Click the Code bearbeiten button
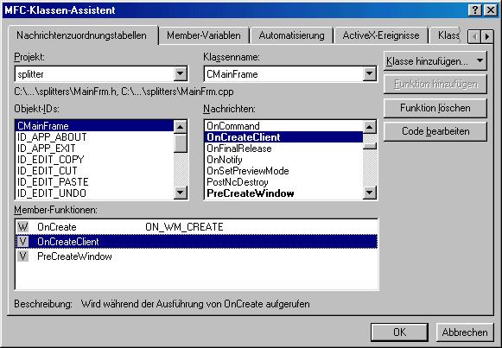 click(435, 131)
